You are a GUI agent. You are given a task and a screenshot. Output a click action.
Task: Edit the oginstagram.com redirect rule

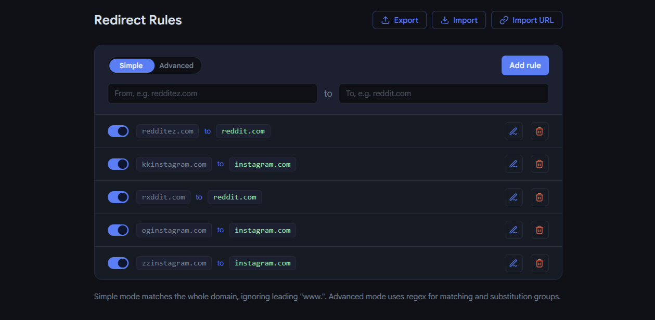click(513, 230)
